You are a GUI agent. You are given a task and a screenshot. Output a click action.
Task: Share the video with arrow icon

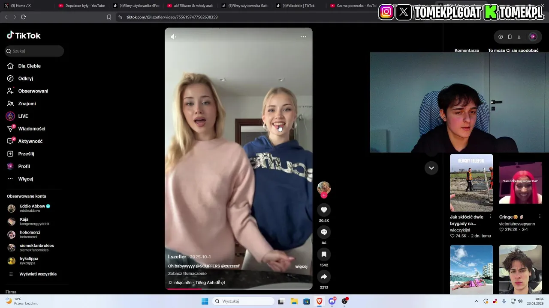pyautogui.click(x=324, y=276)
